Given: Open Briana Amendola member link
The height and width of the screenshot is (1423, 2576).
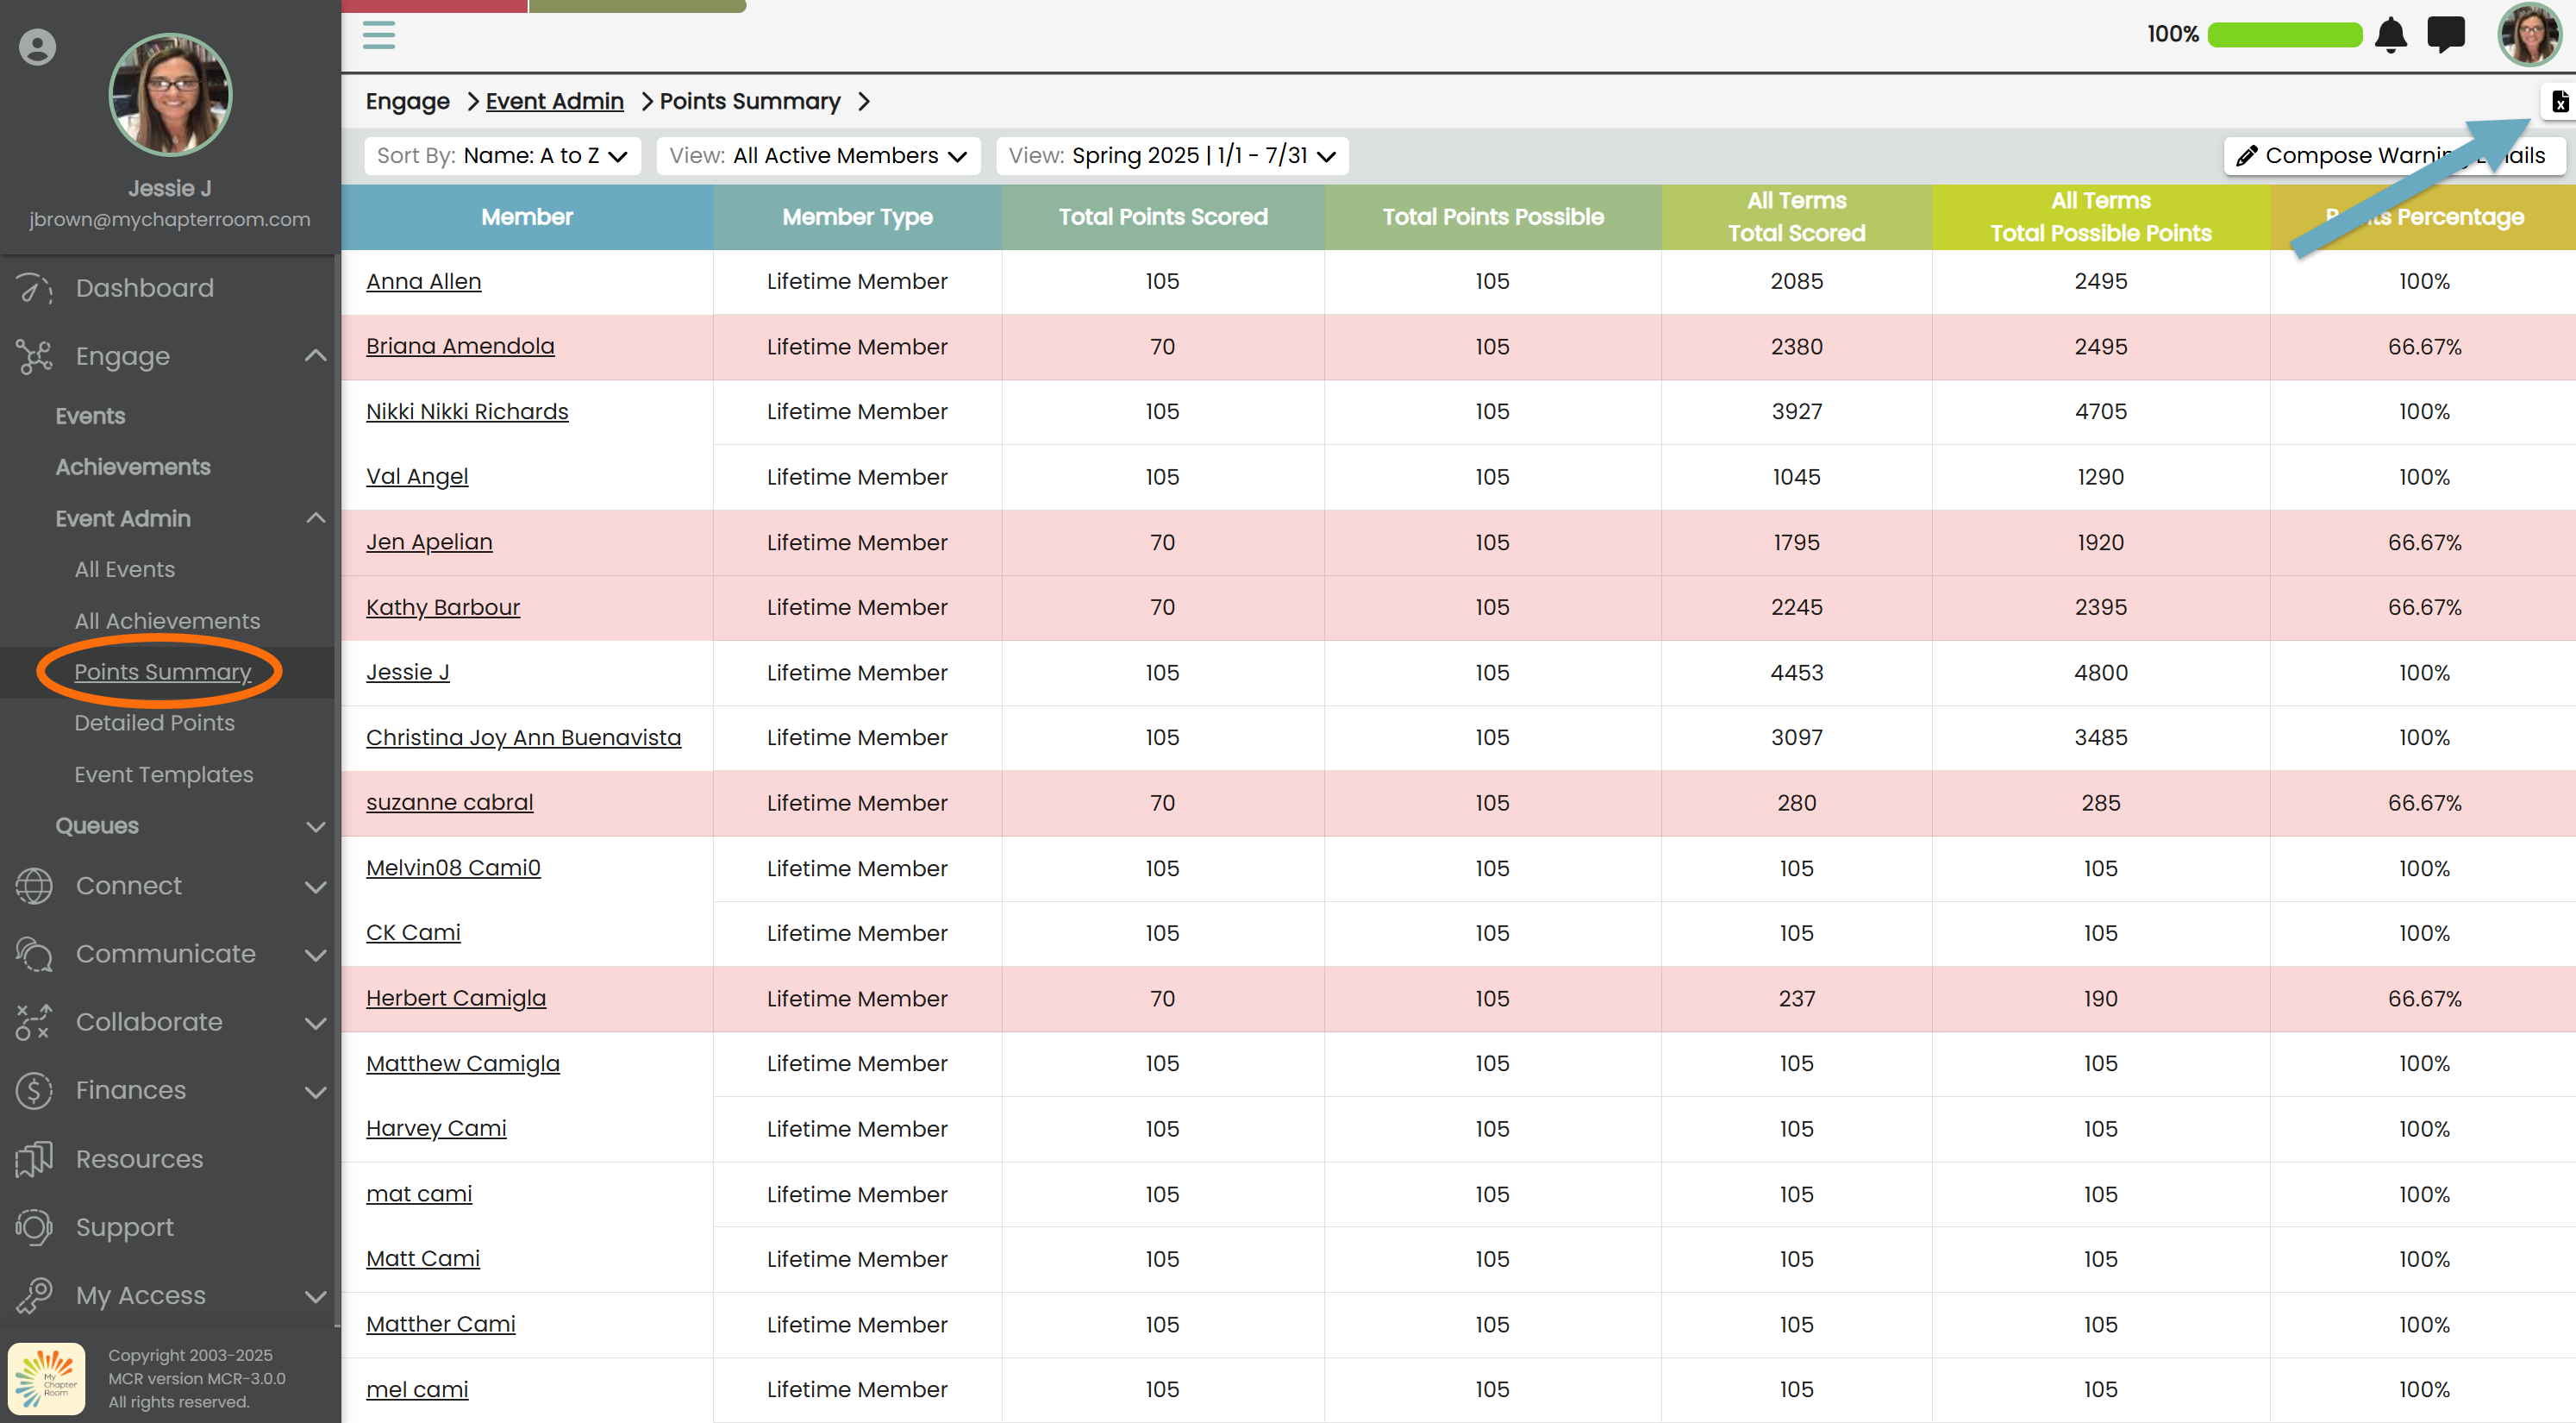Looking at the screenshot, I should (459, 346).
